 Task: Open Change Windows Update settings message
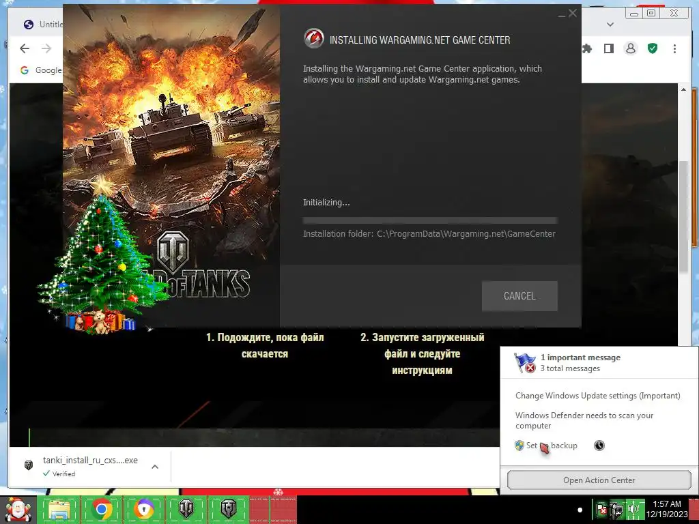point(598,396)
